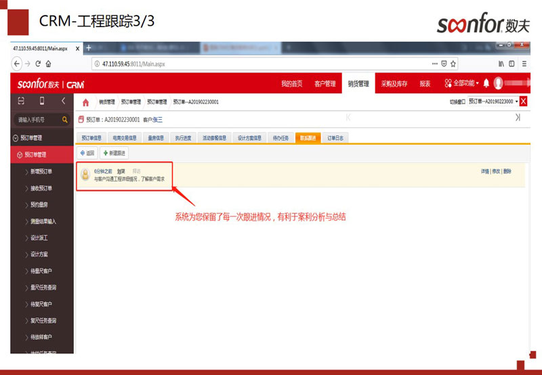Click the browser reload icon
This screenshot has height=375, width=542.
pyautogui.click(x=38, y=64)
